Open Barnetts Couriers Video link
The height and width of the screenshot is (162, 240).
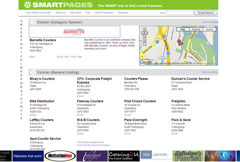[x=73, y=57]
